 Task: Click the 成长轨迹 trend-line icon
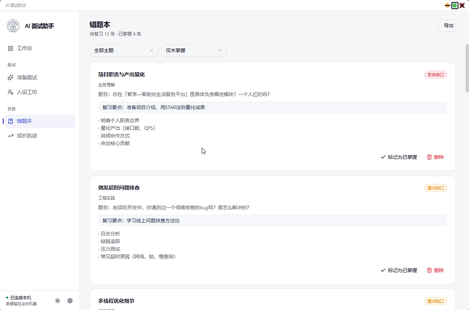10,135
